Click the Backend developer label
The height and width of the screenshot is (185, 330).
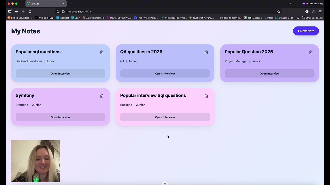[x=29, y=61]
